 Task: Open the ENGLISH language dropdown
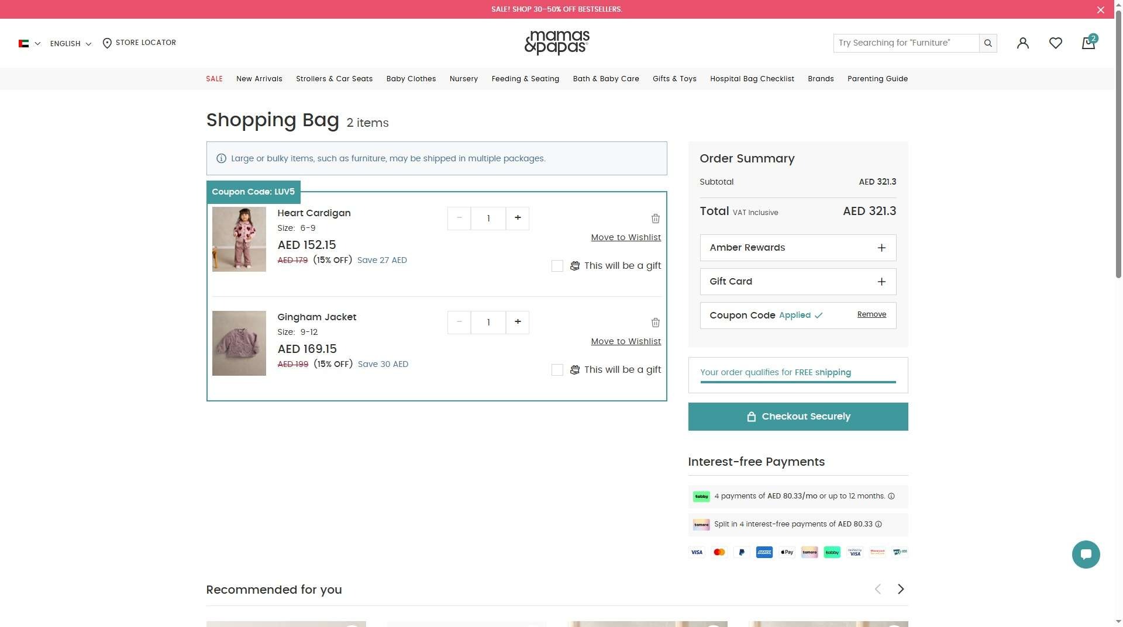pyautogui.click(x=71, y=43)
